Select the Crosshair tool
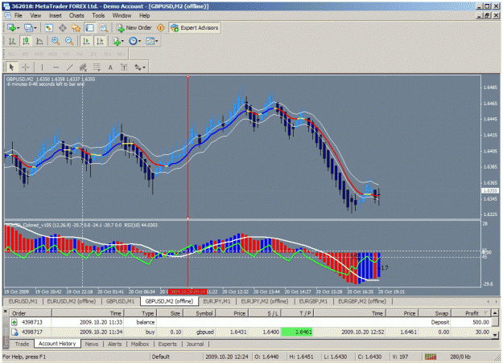The width and height of the screenshot is (503, 363). (x=26, y=67)
